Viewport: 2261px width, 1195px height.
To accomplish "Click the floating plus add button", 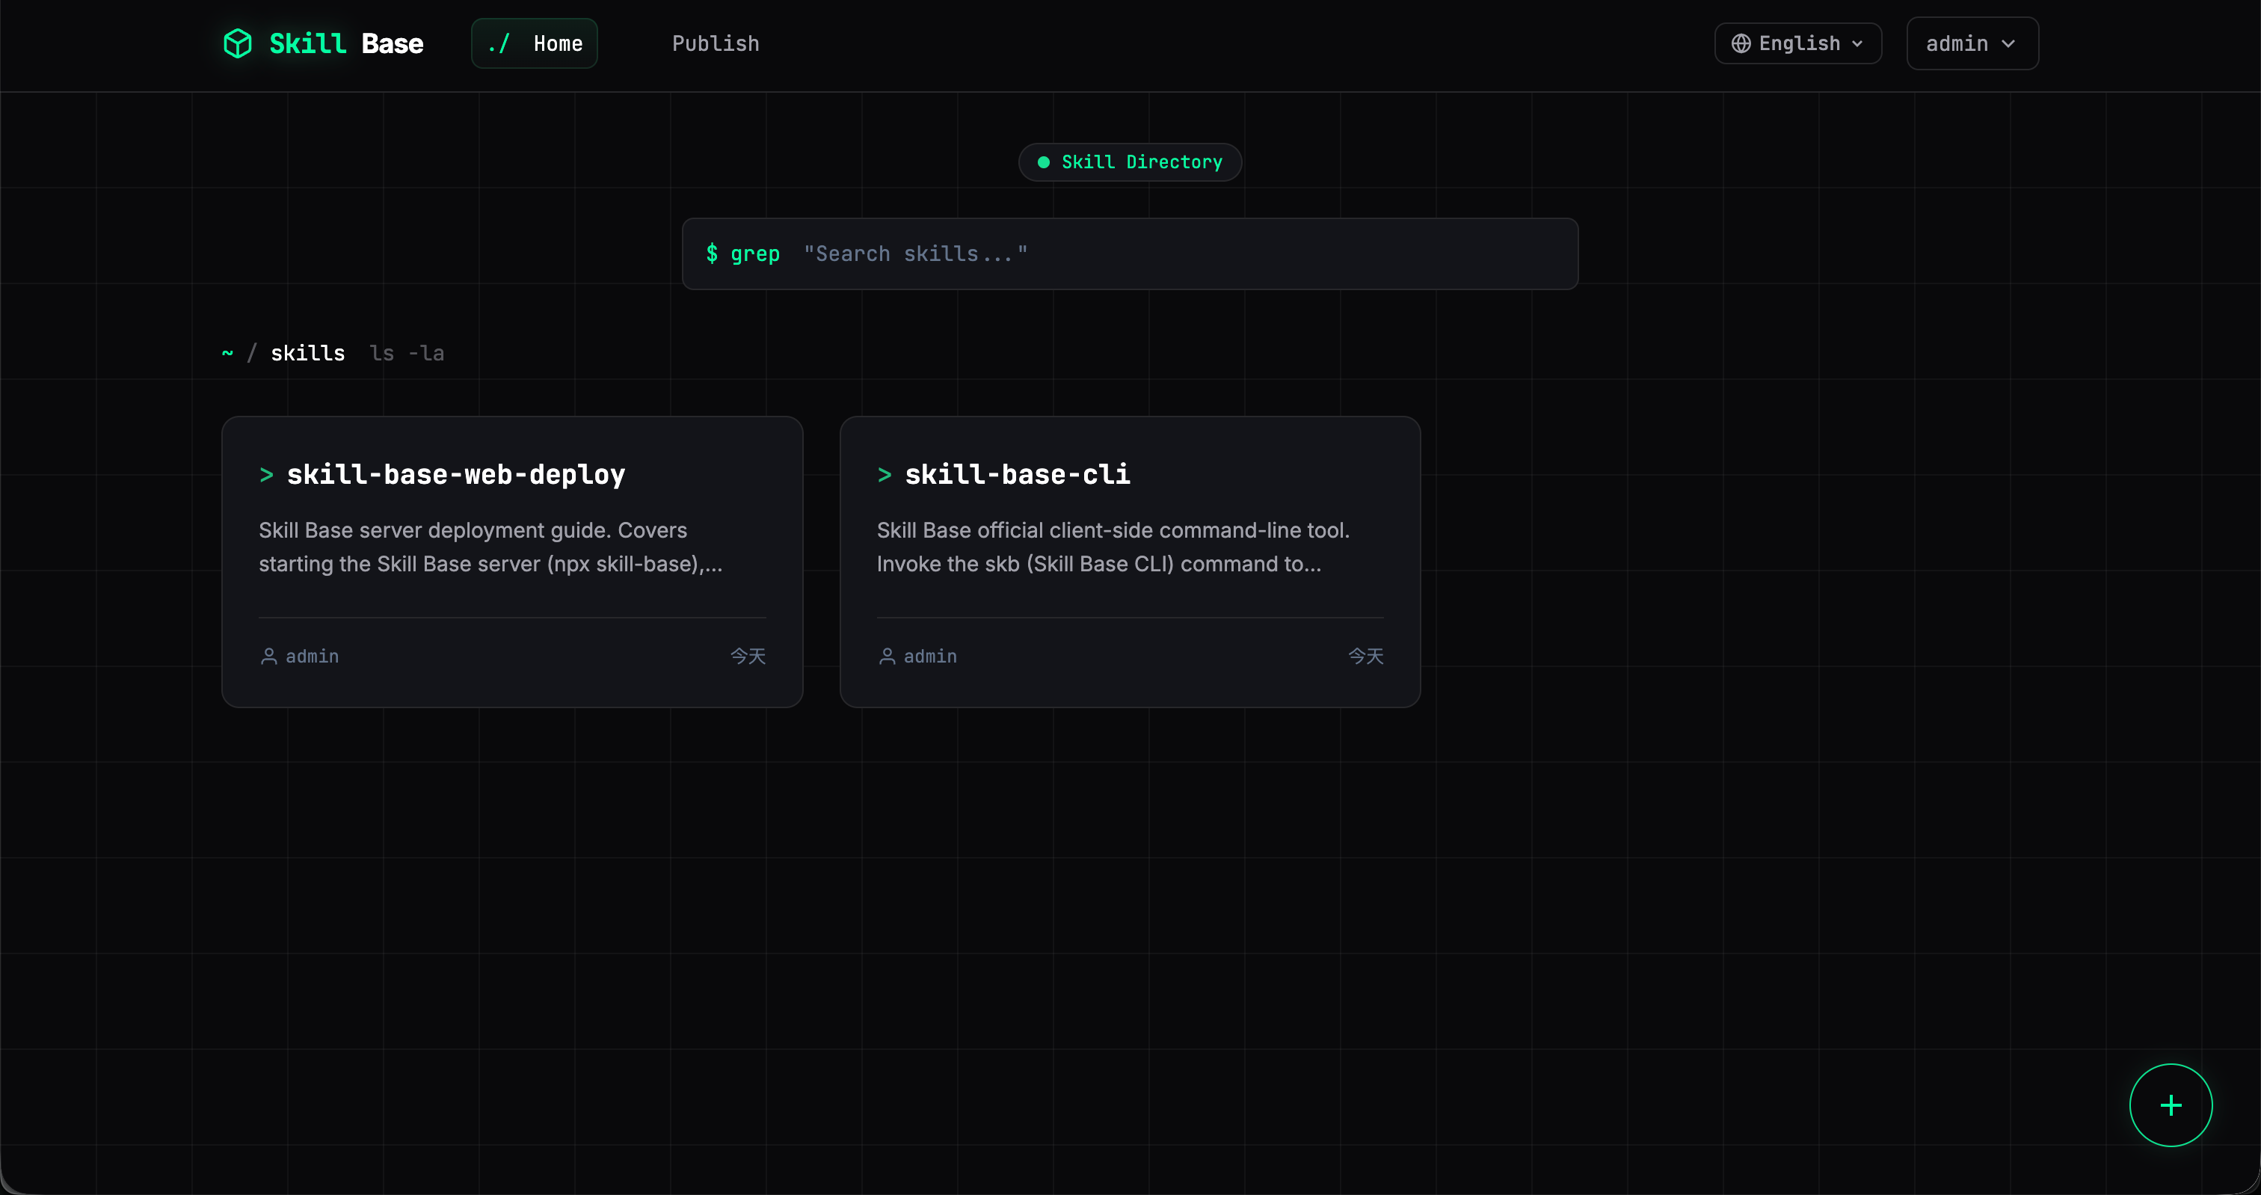I will click(2170, 1105).
